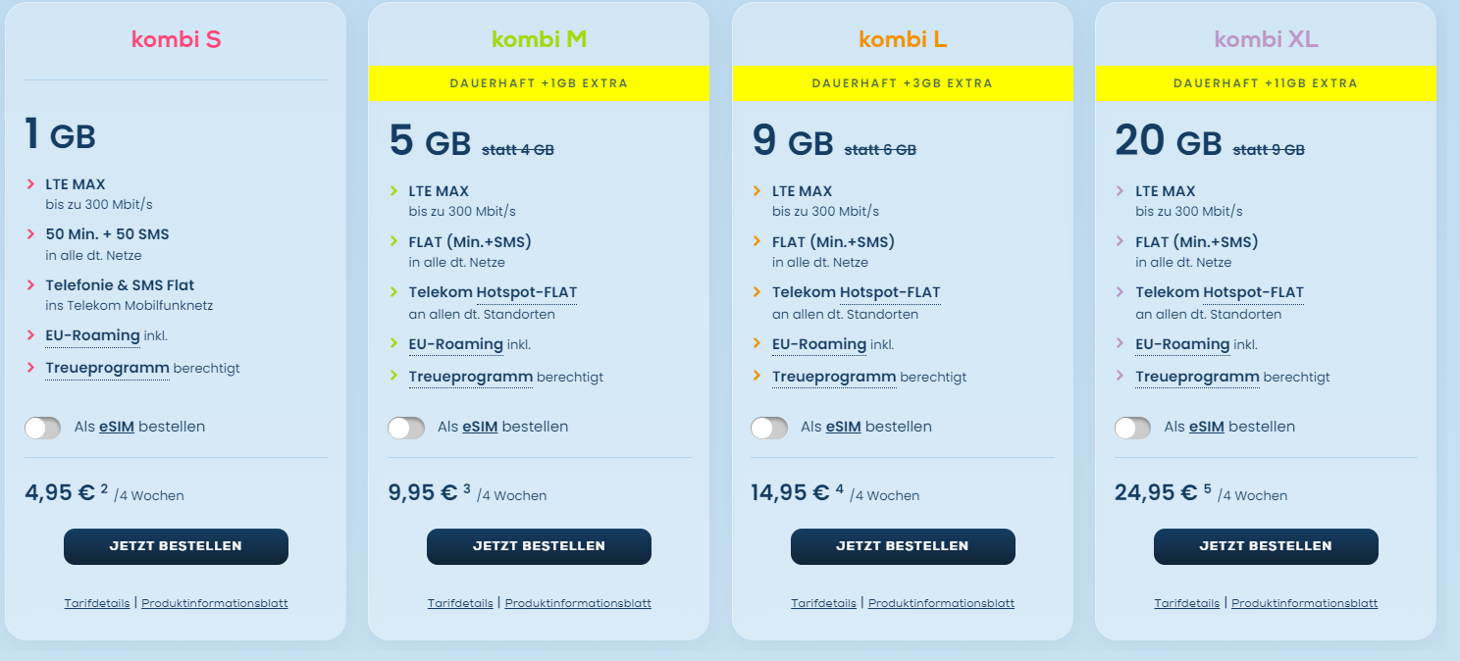Click the yellow Dauerhaft +3GB Extra banner
The width and height of the screenshot is (1460, 661).
point(903,83)
